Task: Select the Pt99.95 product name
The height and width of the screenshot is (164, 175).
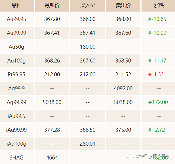Action: click(16, 74)
